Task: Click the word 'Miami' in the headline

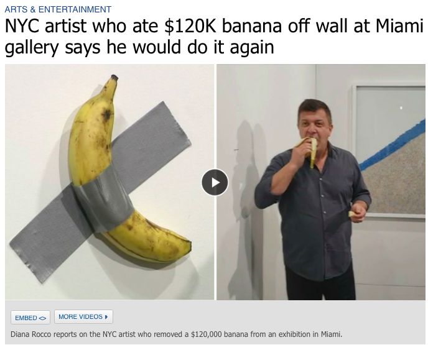Action: [399, 26]
